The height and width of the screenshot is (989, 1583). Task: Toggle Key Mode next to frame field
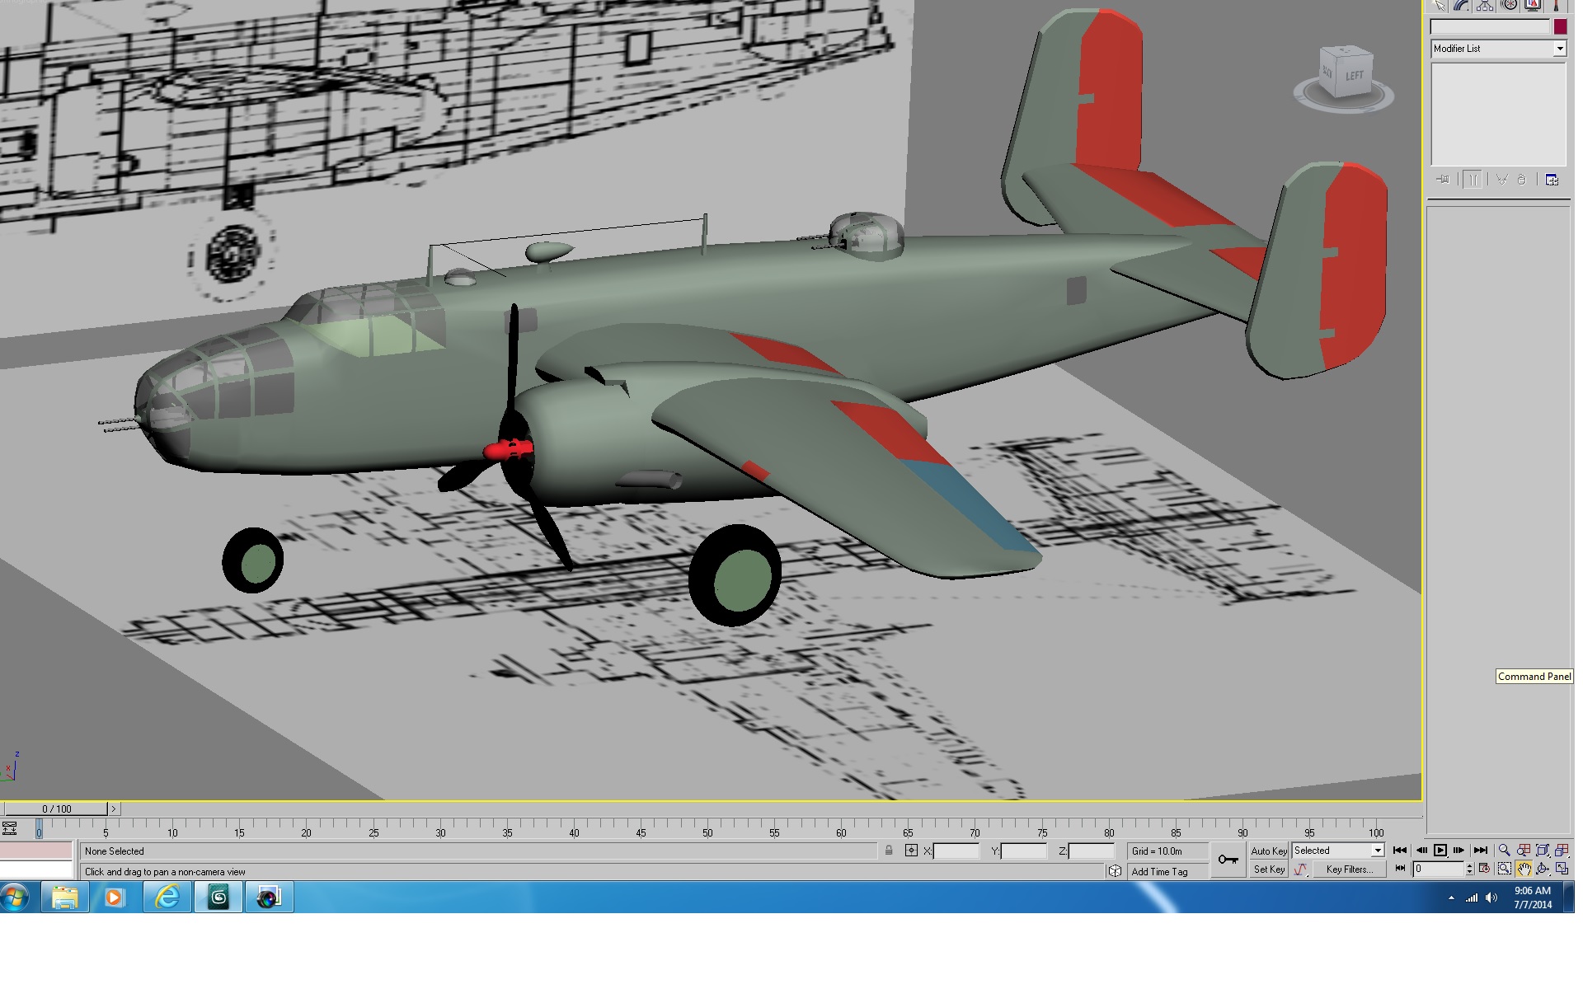1401,869
